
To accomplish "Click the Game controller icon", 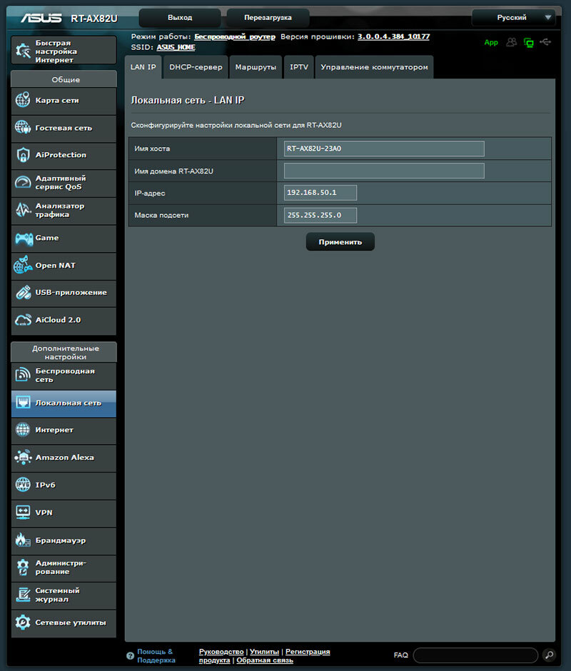I will point(24,238).
